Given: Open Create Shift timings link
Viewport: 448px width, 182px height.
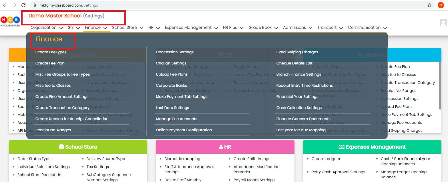Looking at the screenshot, I should click(x=252, y=159).
